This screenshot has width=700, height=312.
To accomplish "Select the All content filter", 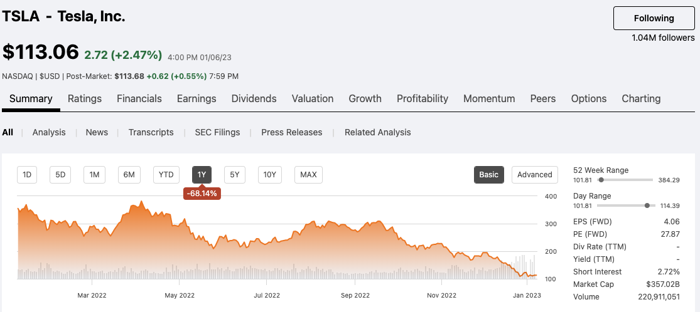I will pyautogui.click(x=8, y=132).
